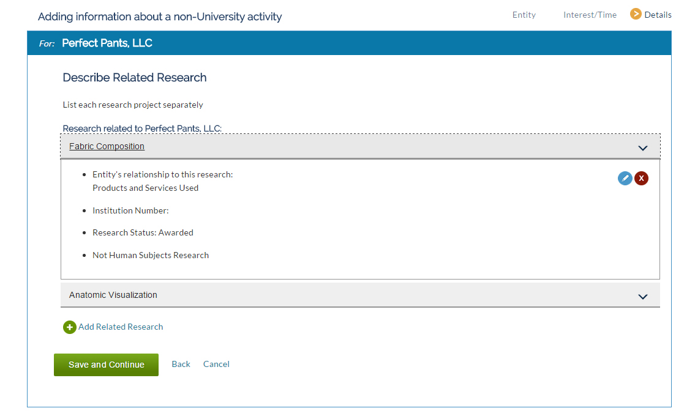Open the Details step

tap(658, 15)
